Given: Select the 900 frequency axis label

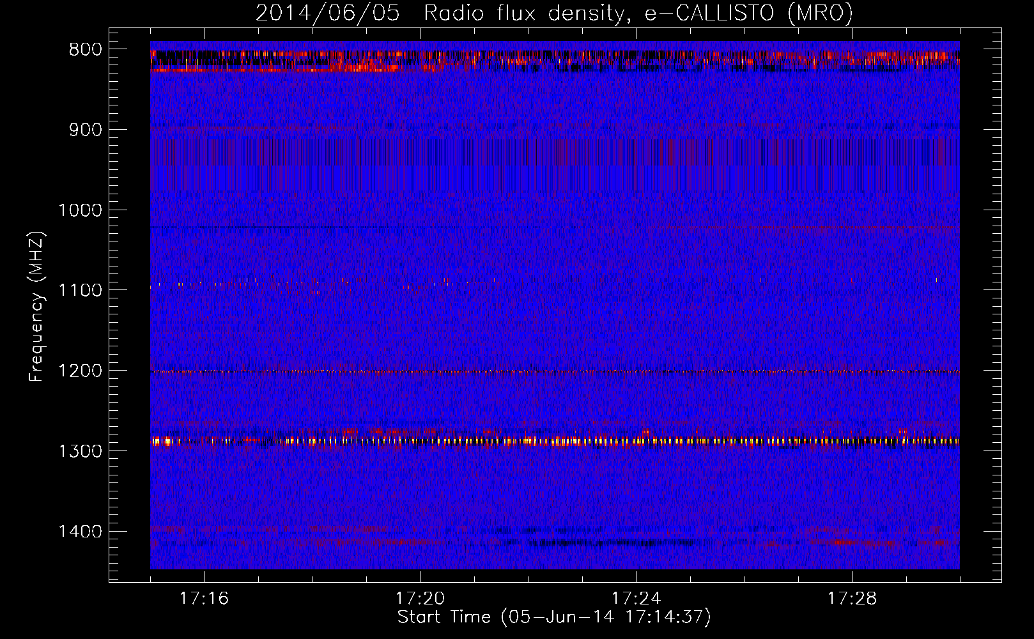Looking at the screenshot, I should [x=86, y=130].
